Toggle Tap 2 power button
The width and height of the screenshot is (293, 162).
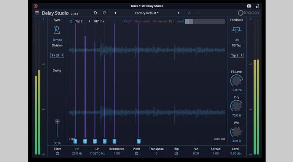click(71, 21)
